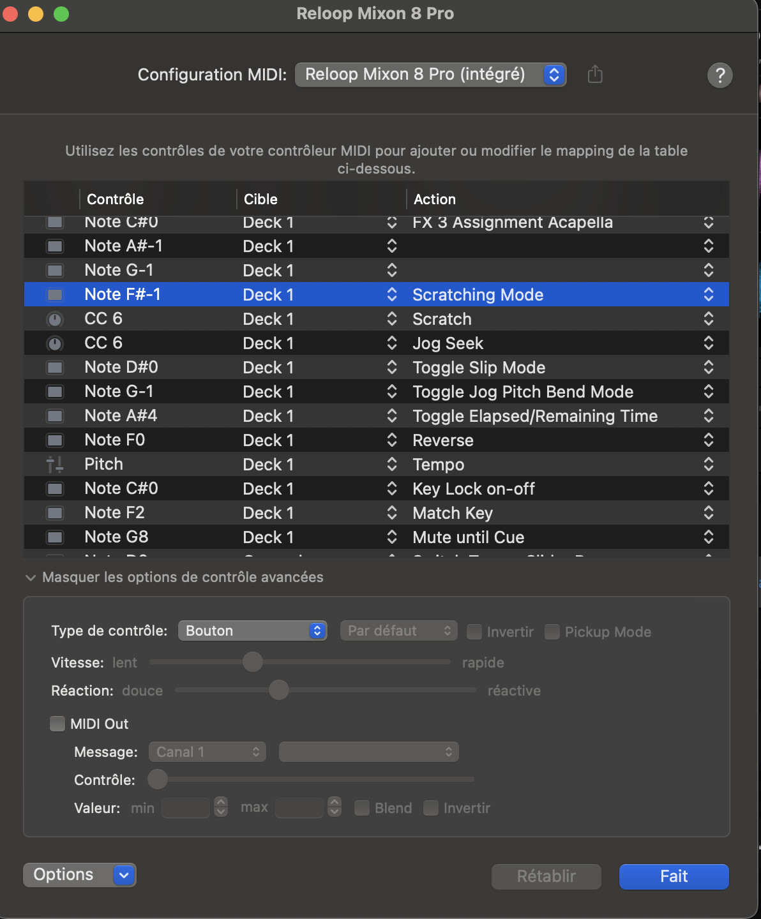Click button icon of Note F2 row
761x919 pixels.
56,513
